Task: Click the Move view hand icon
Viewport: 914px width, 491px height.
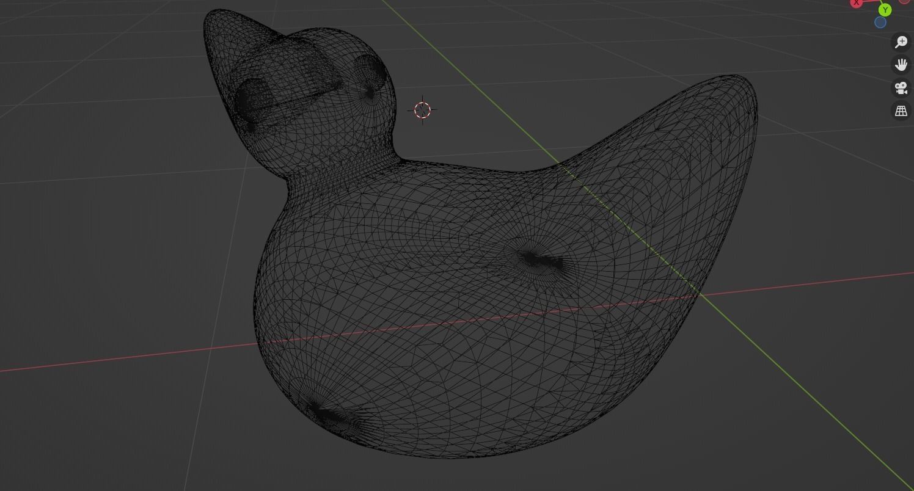Action: click(x=901, y=65)
